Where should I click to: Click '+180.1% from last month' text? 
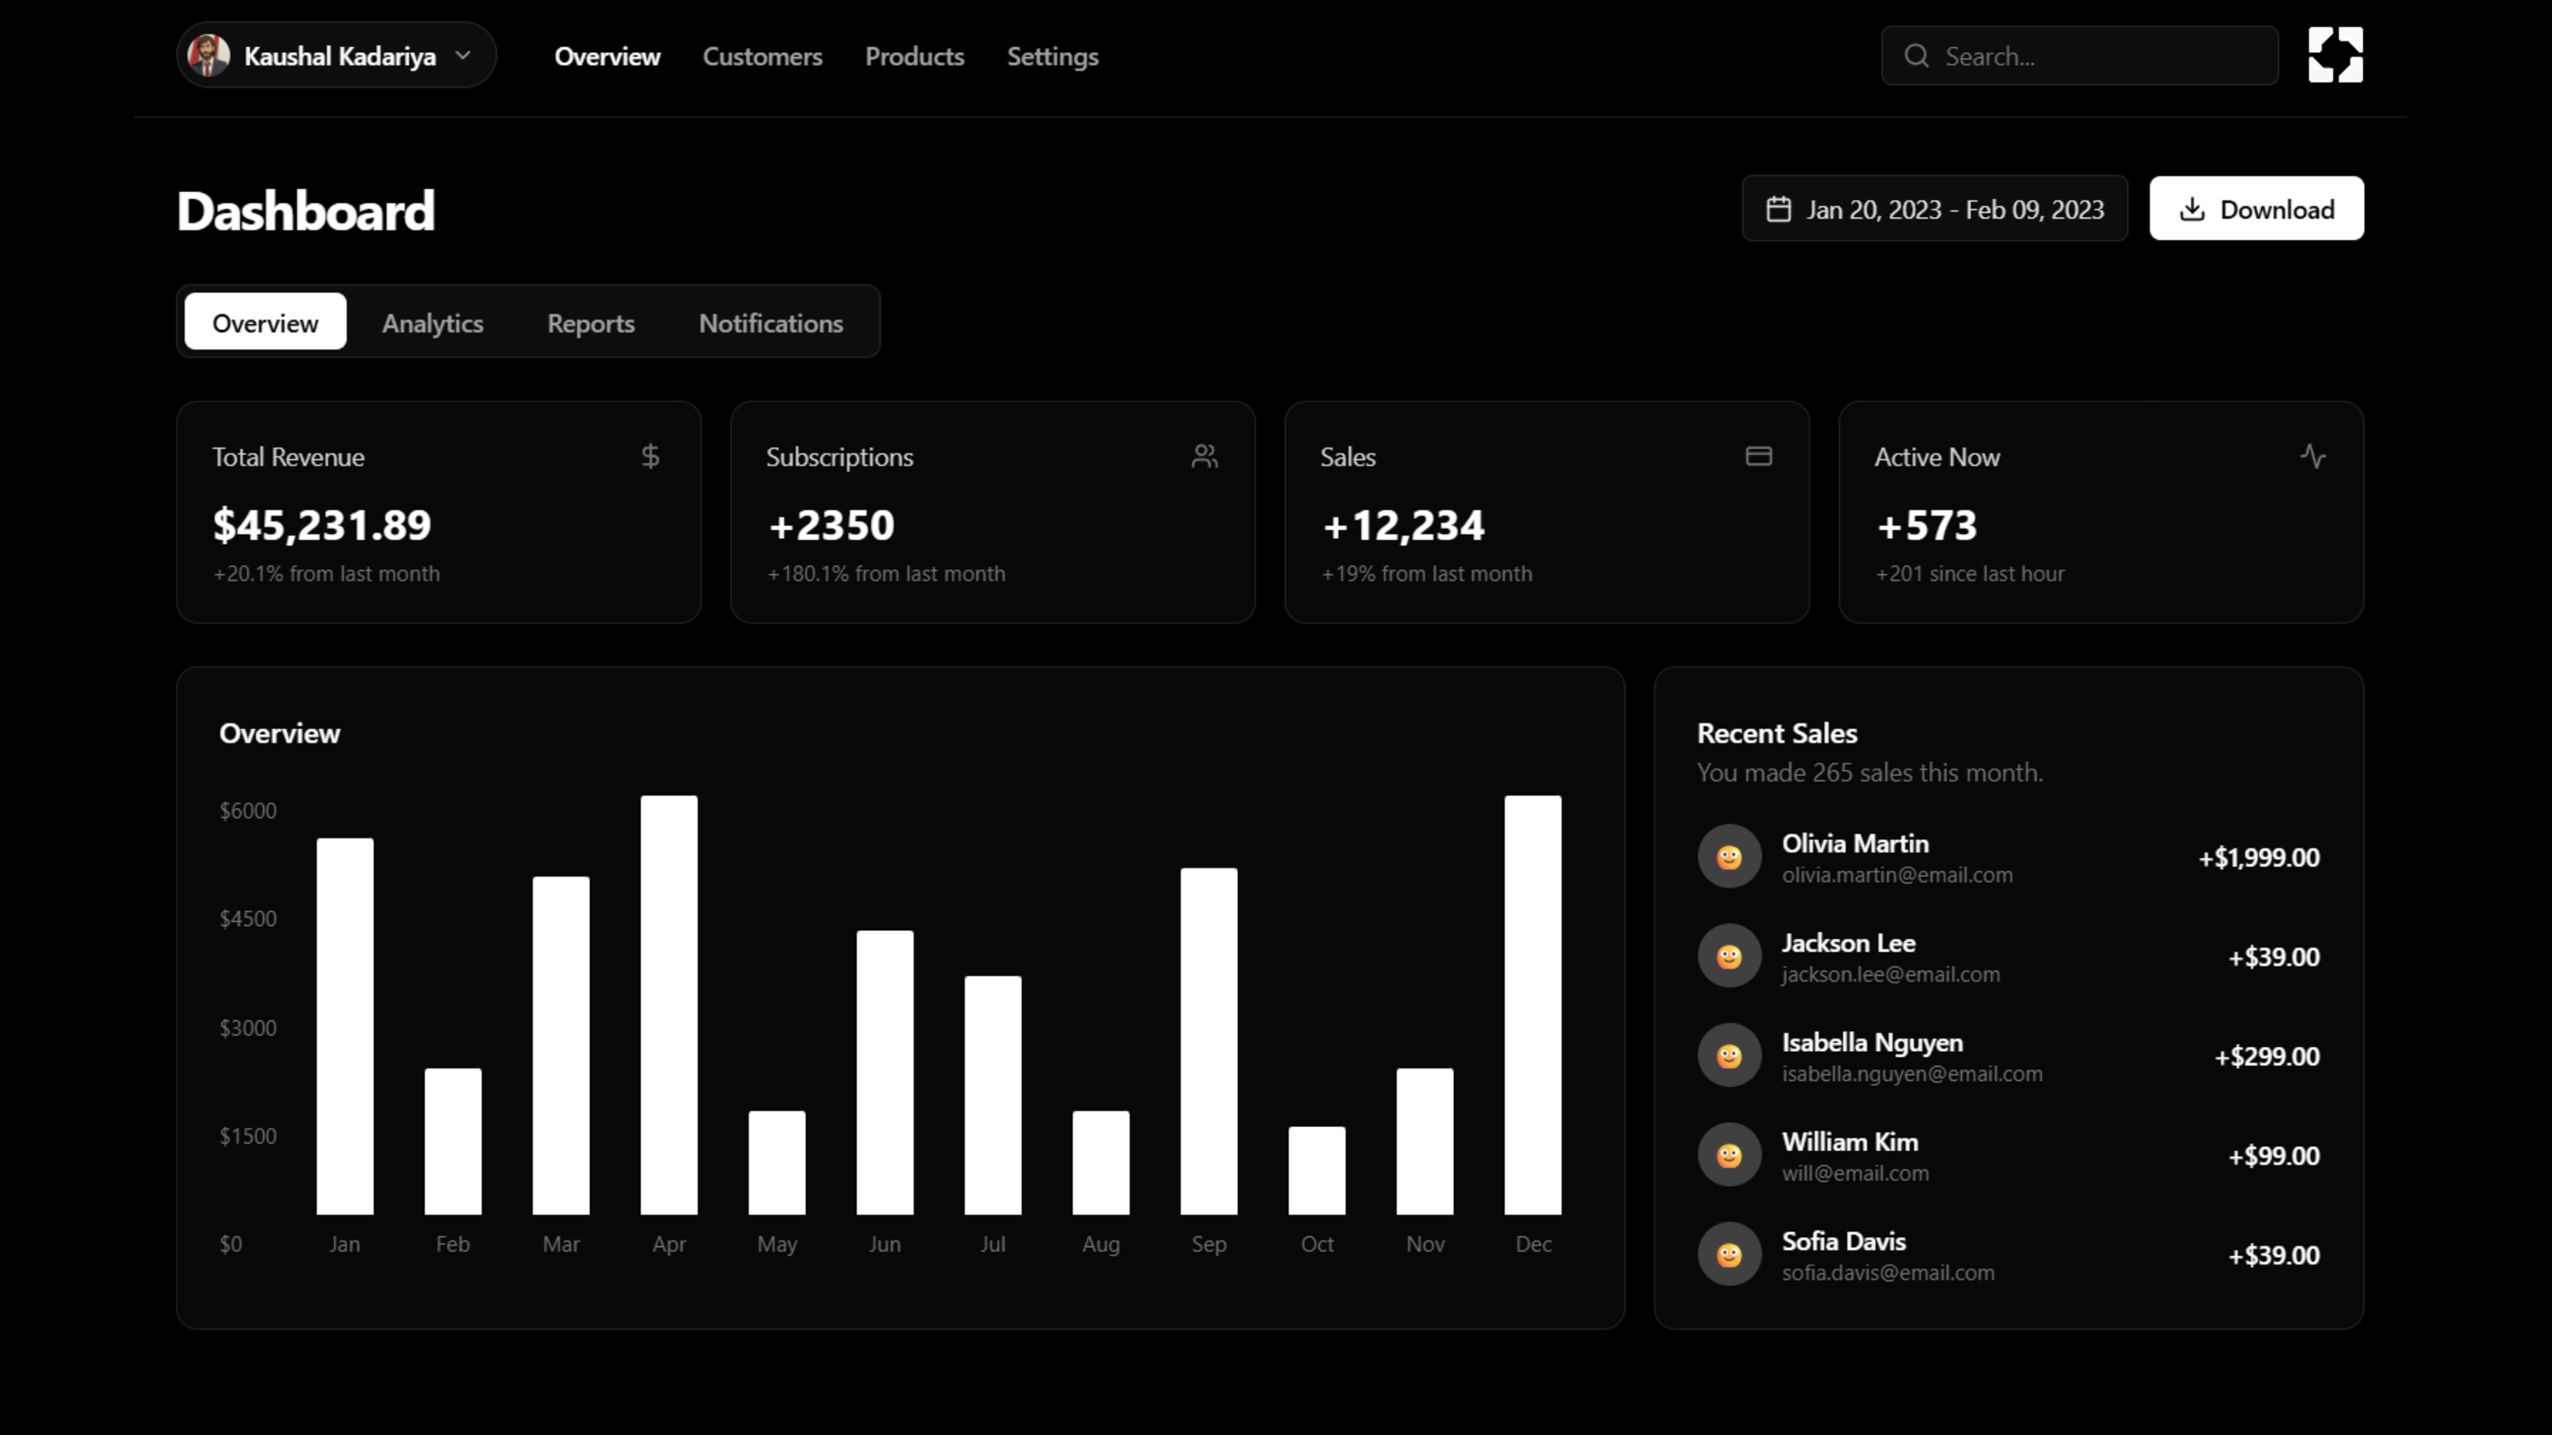[886, 574]
